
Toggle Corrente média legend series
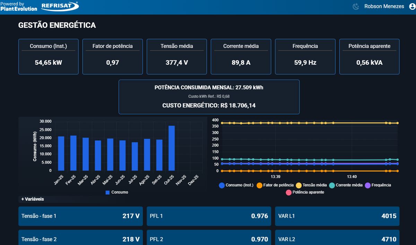(x=346, y=185)
